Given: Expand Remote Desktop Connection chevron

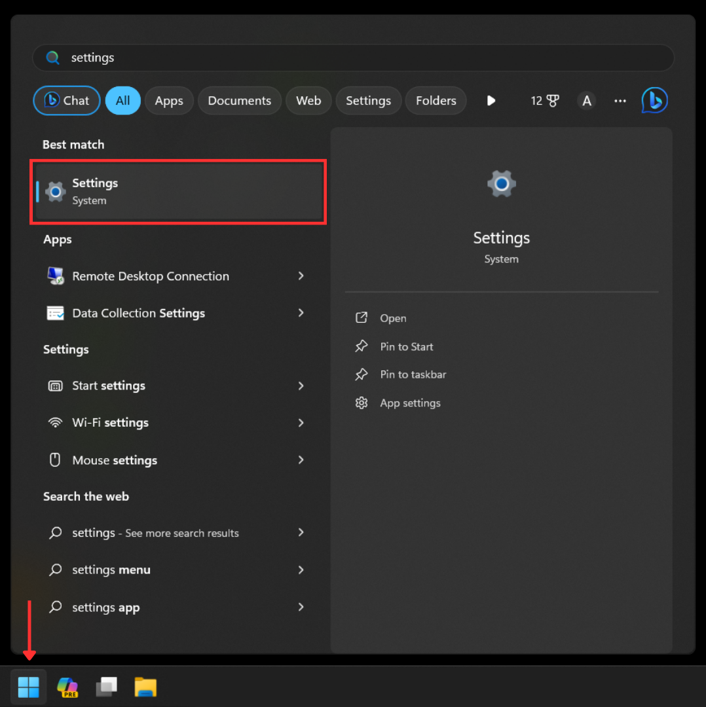Looking at the screenshot, I should (x=301, y=276).
